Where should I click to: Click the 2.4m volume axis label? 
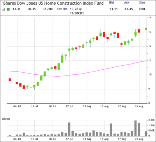[151, 120]
